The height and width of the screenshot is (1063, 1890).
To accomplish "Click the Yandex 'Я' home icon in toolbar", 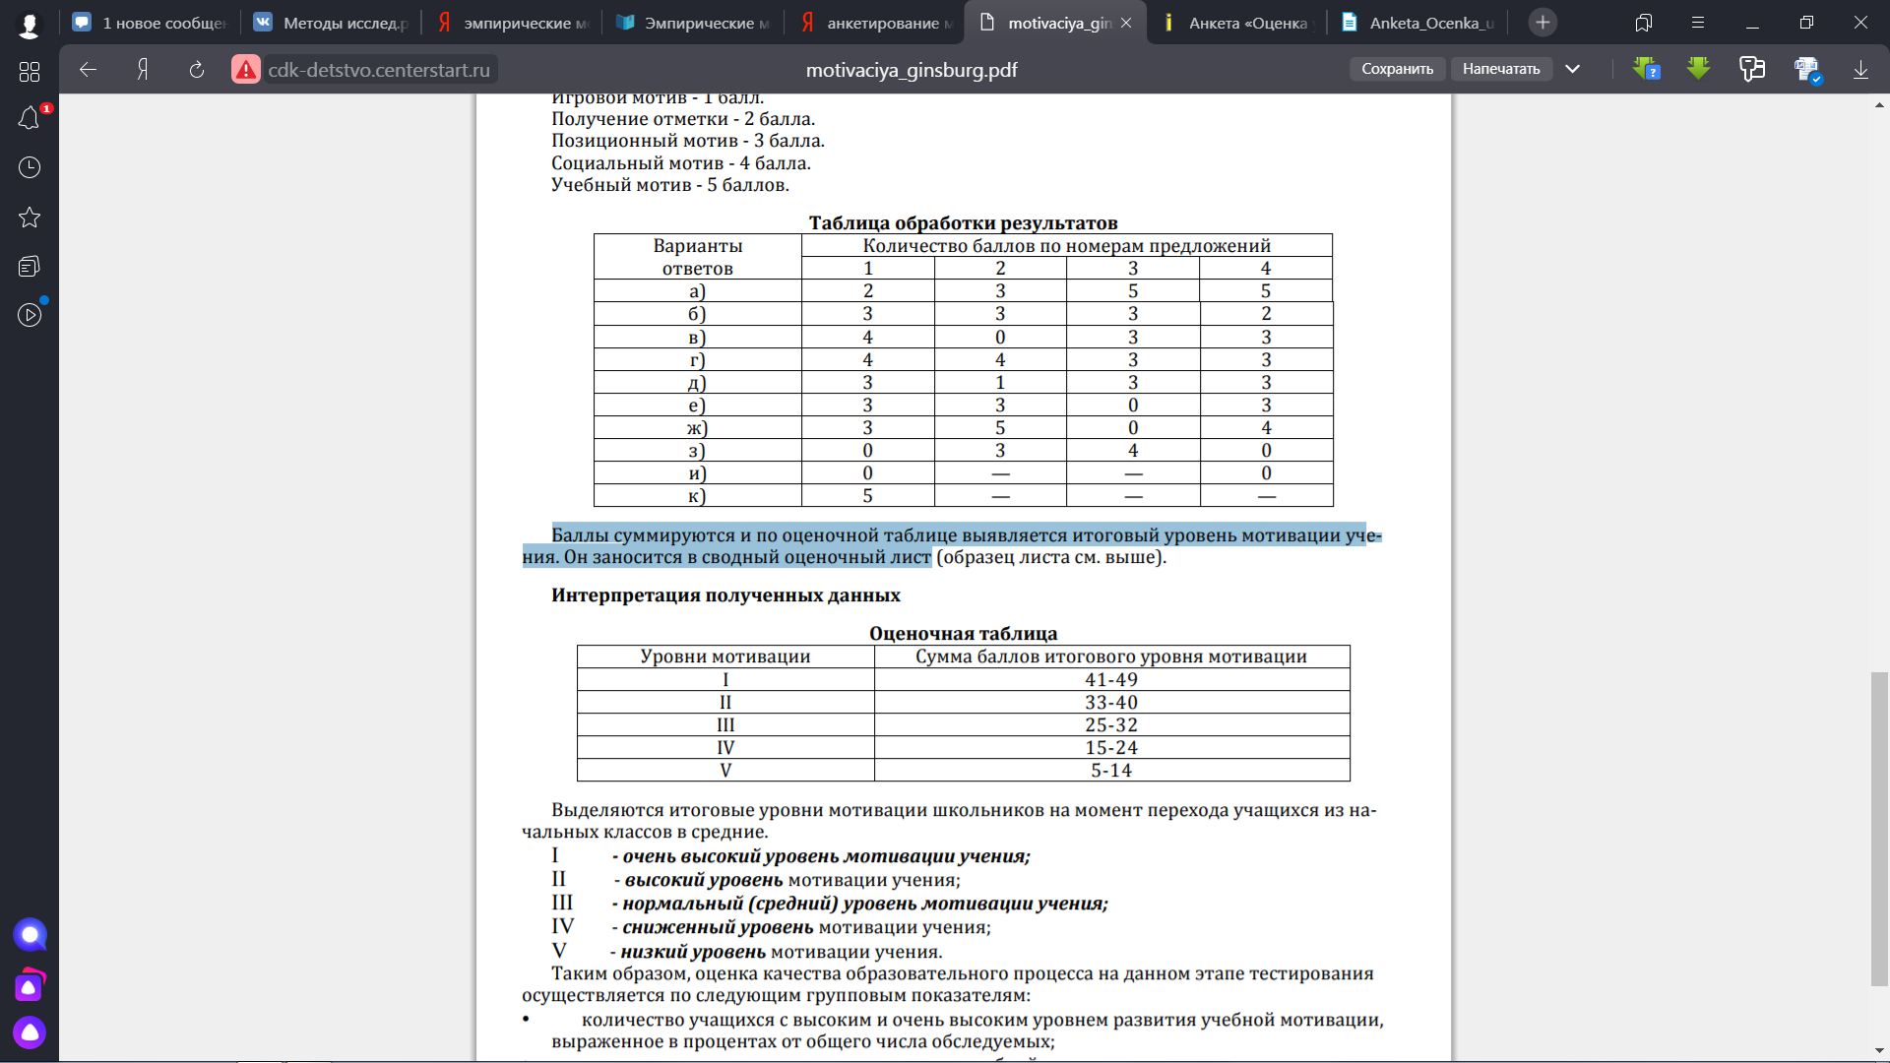I will tap(143, 69).
